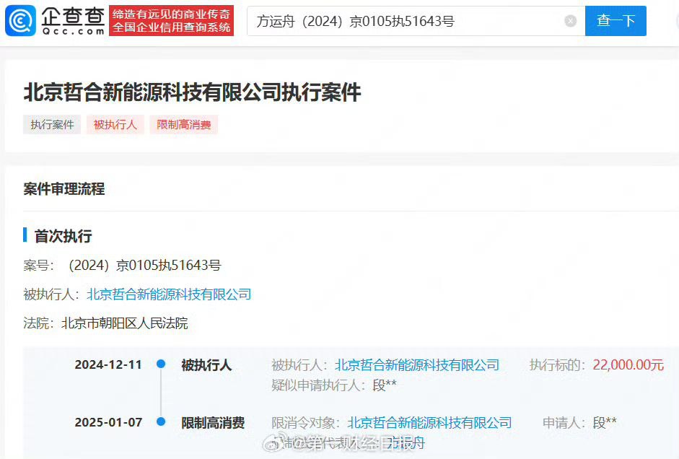Click the bold 被执行人 timeline label
The height and width of the screenshot is (459, 679).
pos(206,365)
